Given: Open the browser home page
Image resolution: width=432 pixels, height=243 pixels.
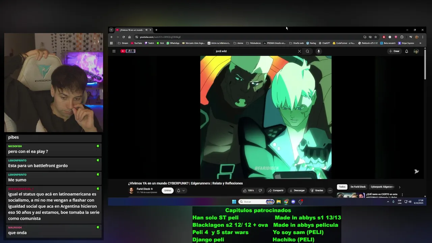Looking at the screenshot, I should coord(130,37).
